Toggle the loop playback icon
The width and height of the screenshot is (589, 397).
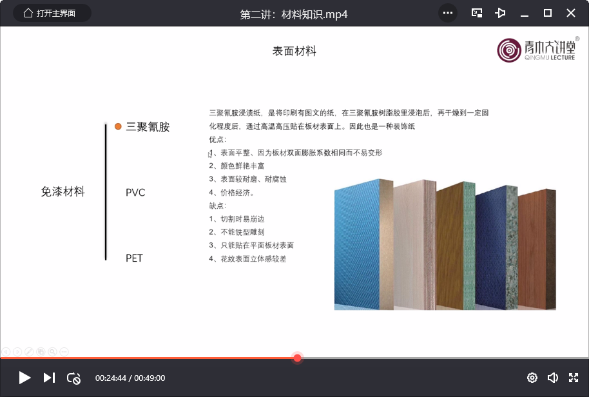pos(73,378)
